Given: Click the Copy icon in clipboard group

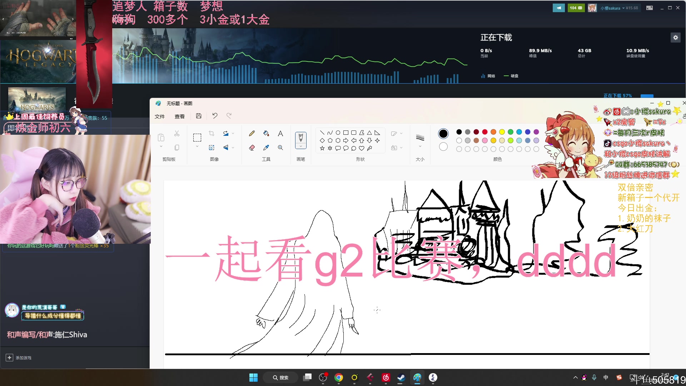Looking at the screenshot, I should 177,148.
